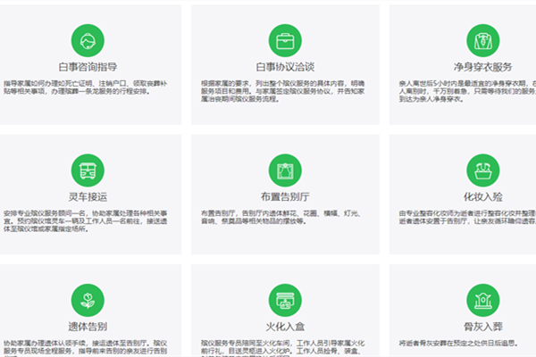Click description starting 由专业整容化妆师
Viewport: 536px width, 357px height.
pos(467,217)
